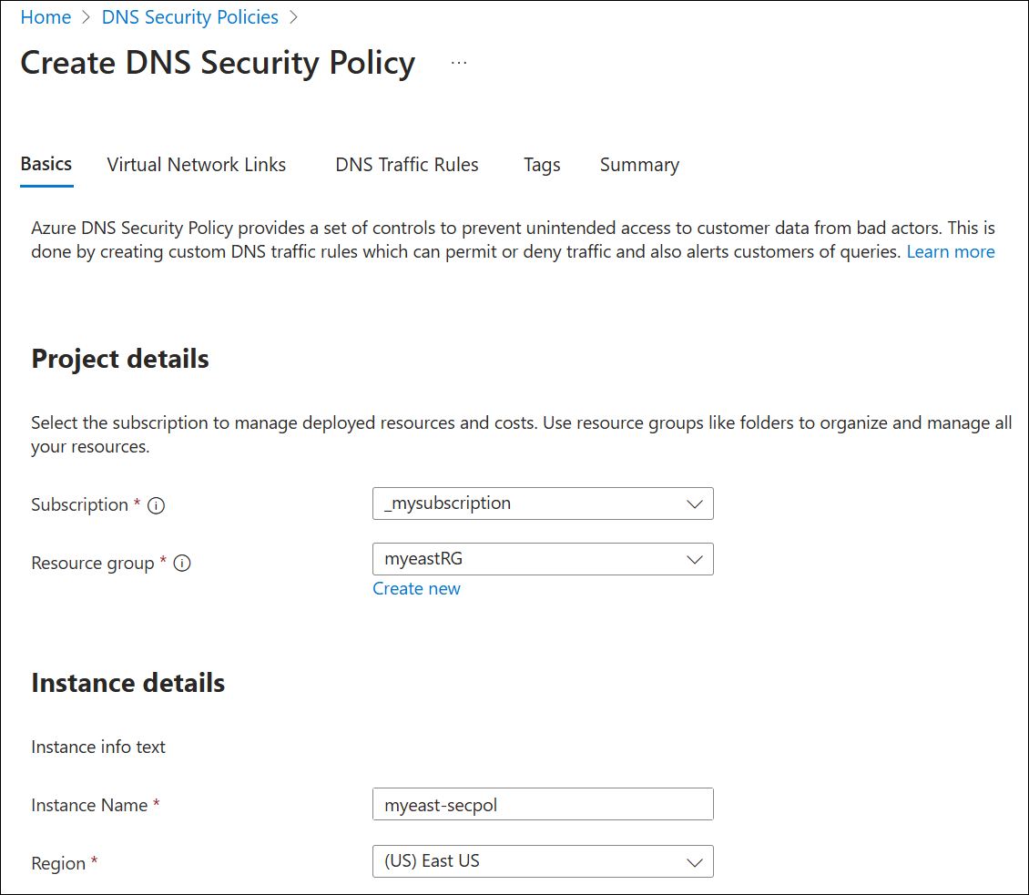
Task: Navigate to Home via breadcrumb
Action: click(x=46, y=16)
